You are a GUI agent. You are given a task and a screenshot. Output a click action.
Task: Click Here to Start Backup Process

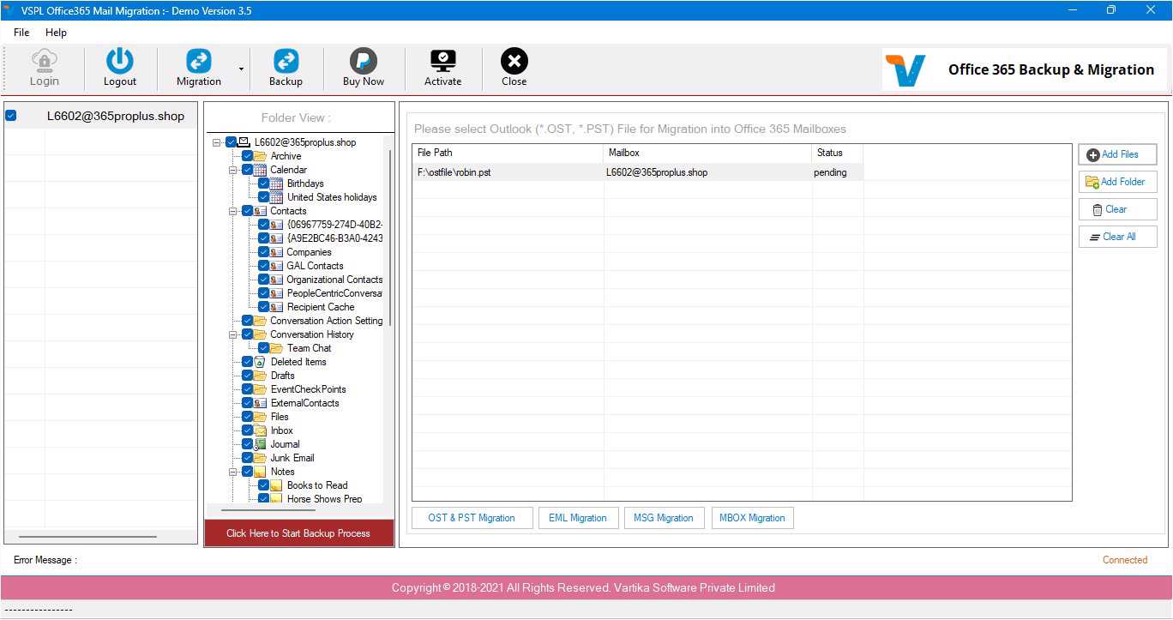click(x=298, y=533)
